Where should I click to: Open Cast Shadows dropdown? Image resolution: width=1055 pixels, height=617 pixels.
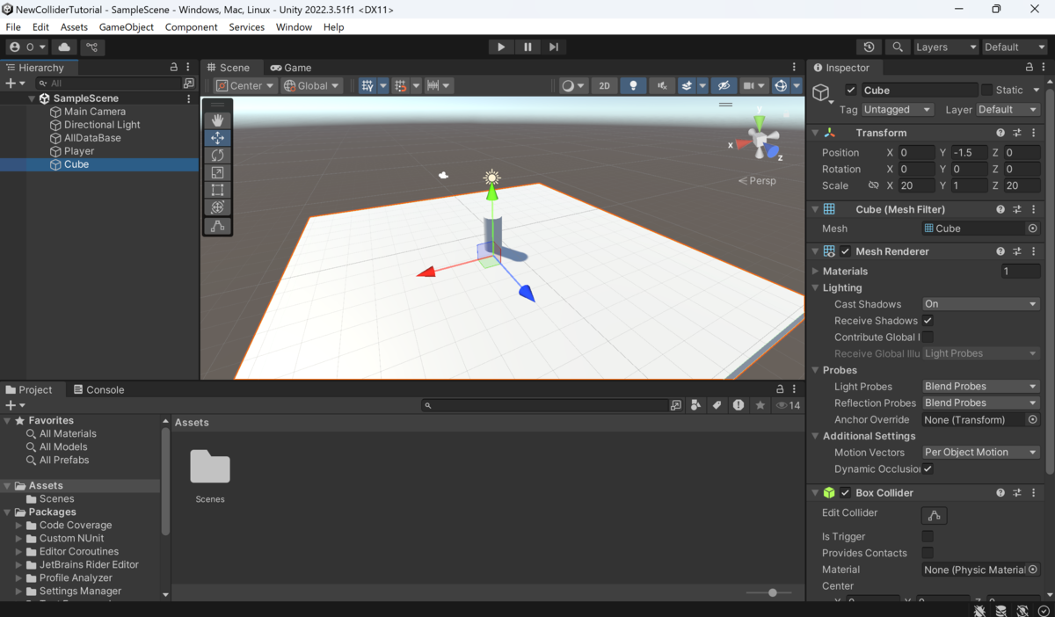tap(980, 304)
